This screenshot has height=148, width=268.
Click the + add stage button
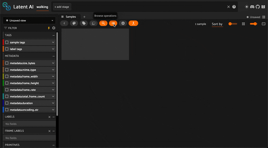(x=62, y=7)
